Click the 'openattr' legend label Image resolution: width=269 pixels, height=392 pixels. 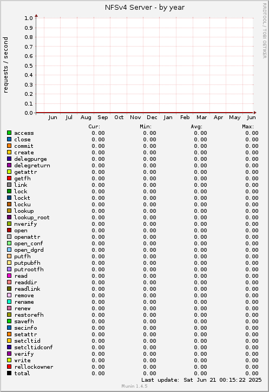click(27, 237)
